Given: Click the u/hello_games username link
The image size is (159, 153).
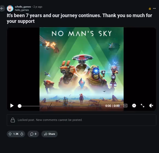Looking at the screenshot, I should coord(23,7).
